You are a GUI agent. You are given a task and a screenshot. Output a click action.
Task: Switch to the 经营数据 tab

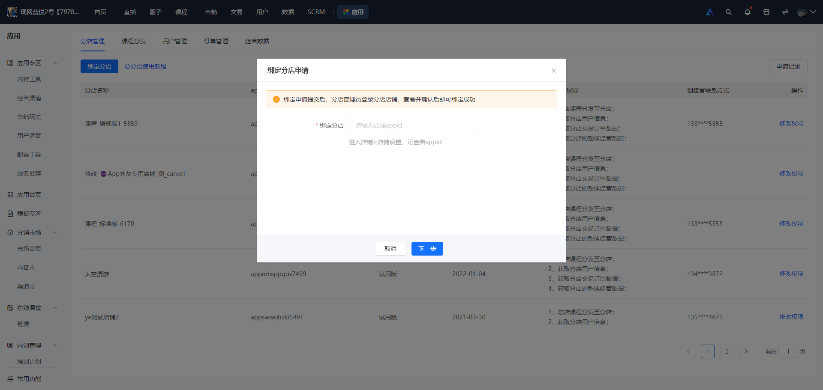[x=257, y=41]
